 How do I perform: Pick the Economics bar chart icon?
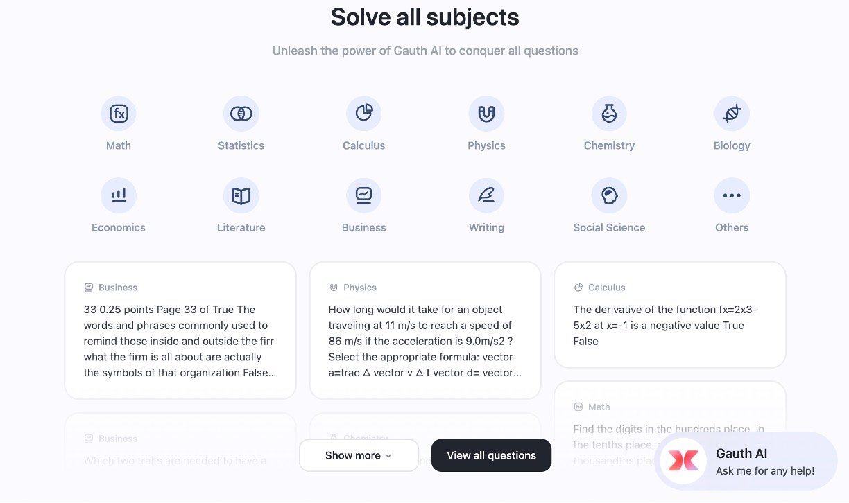click(x=119, y=195)
